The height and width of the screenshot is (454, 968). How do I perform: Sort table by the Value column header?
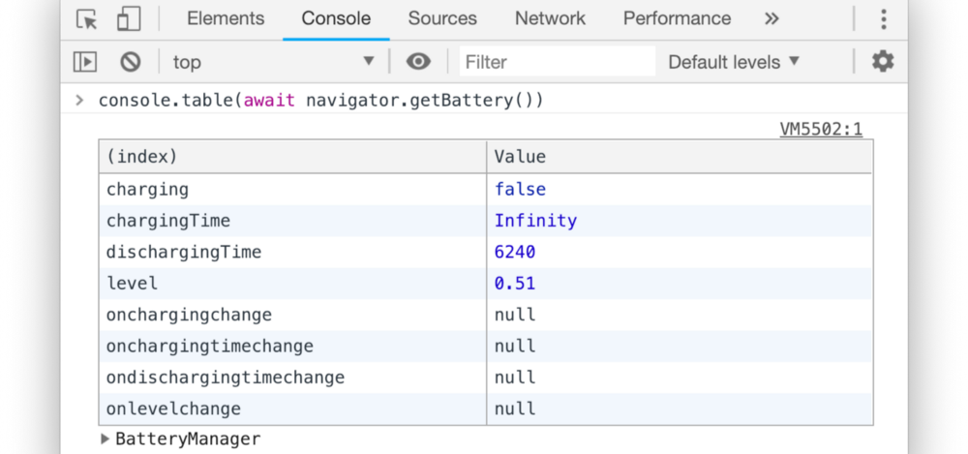(x=678, y=157)
